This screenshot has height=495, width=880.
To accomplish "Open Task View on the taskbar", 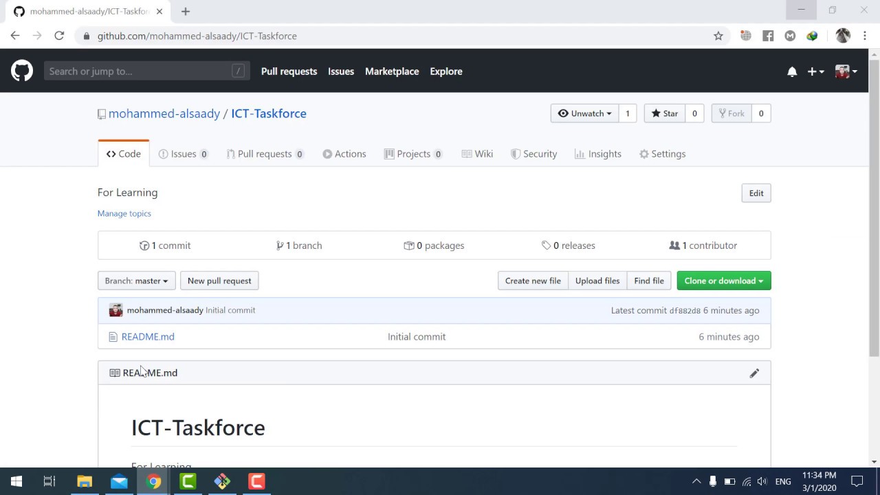I will coord(49,481).
